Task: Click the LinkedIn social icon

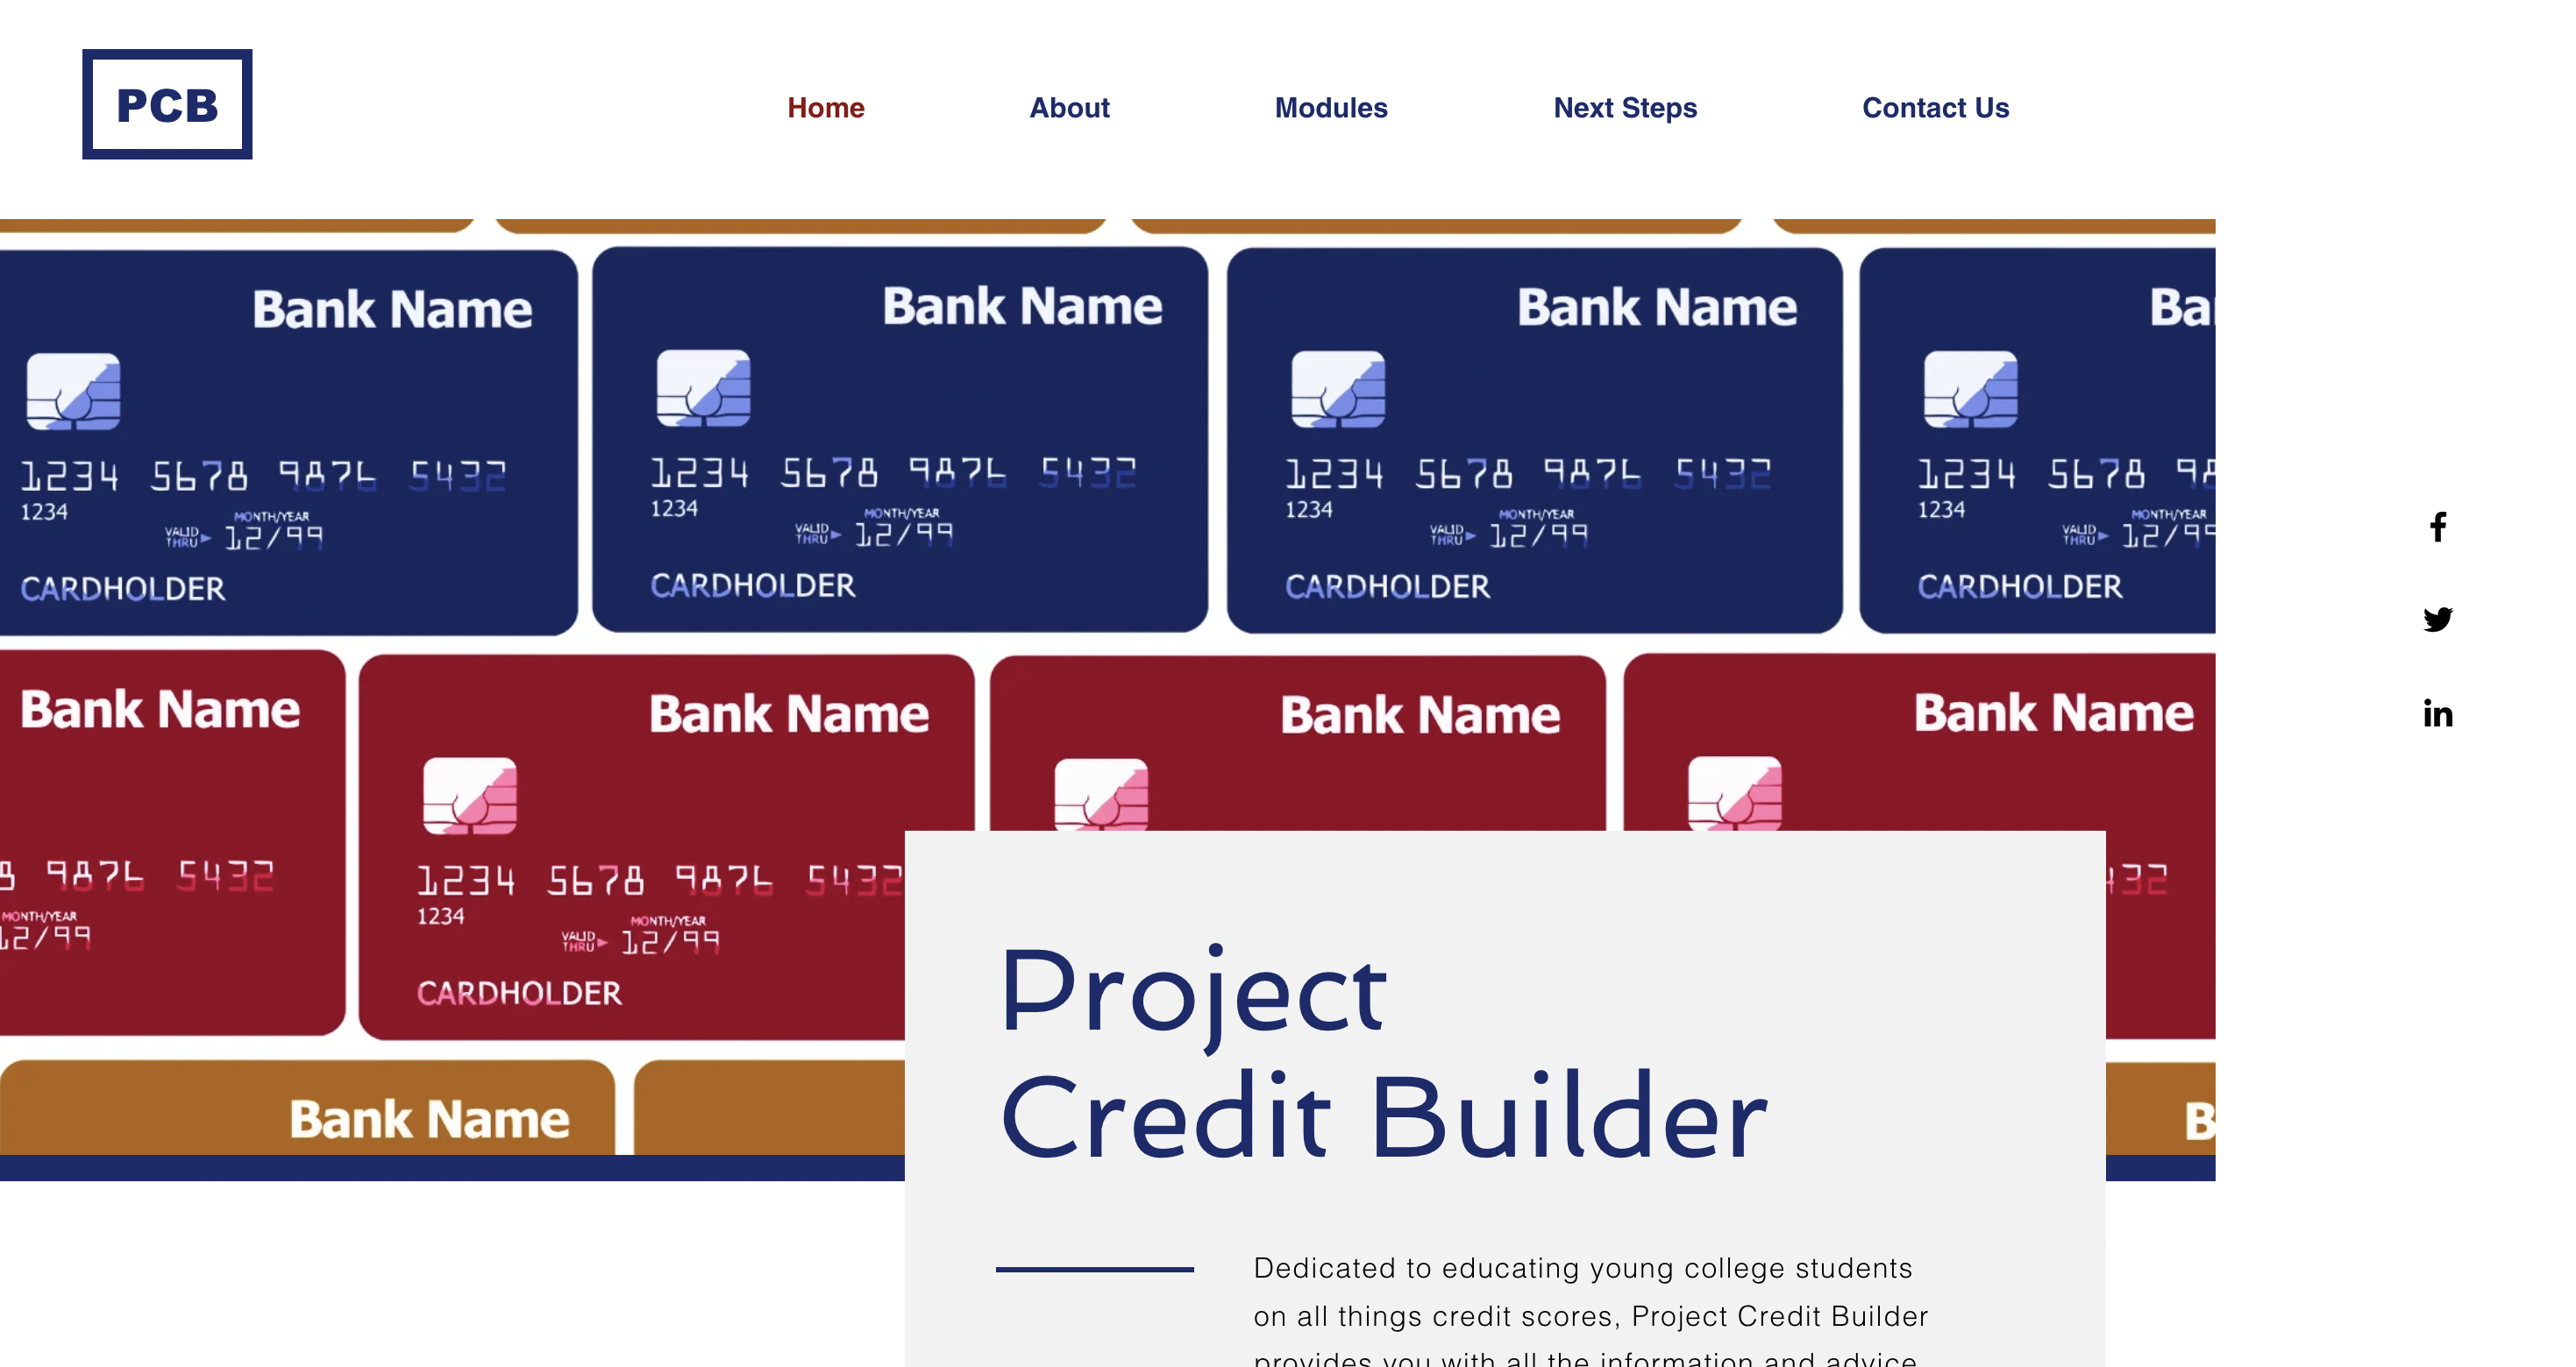Action: tap(2437, 710)
